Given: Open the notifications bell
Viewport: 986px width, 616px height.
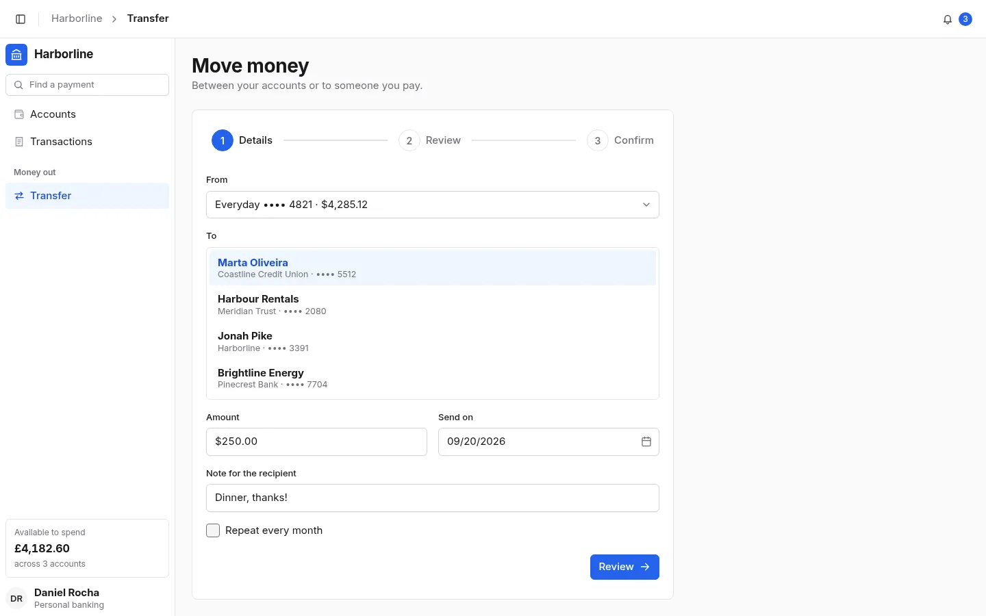Looking at the screenshot, I should click(948, 19).
